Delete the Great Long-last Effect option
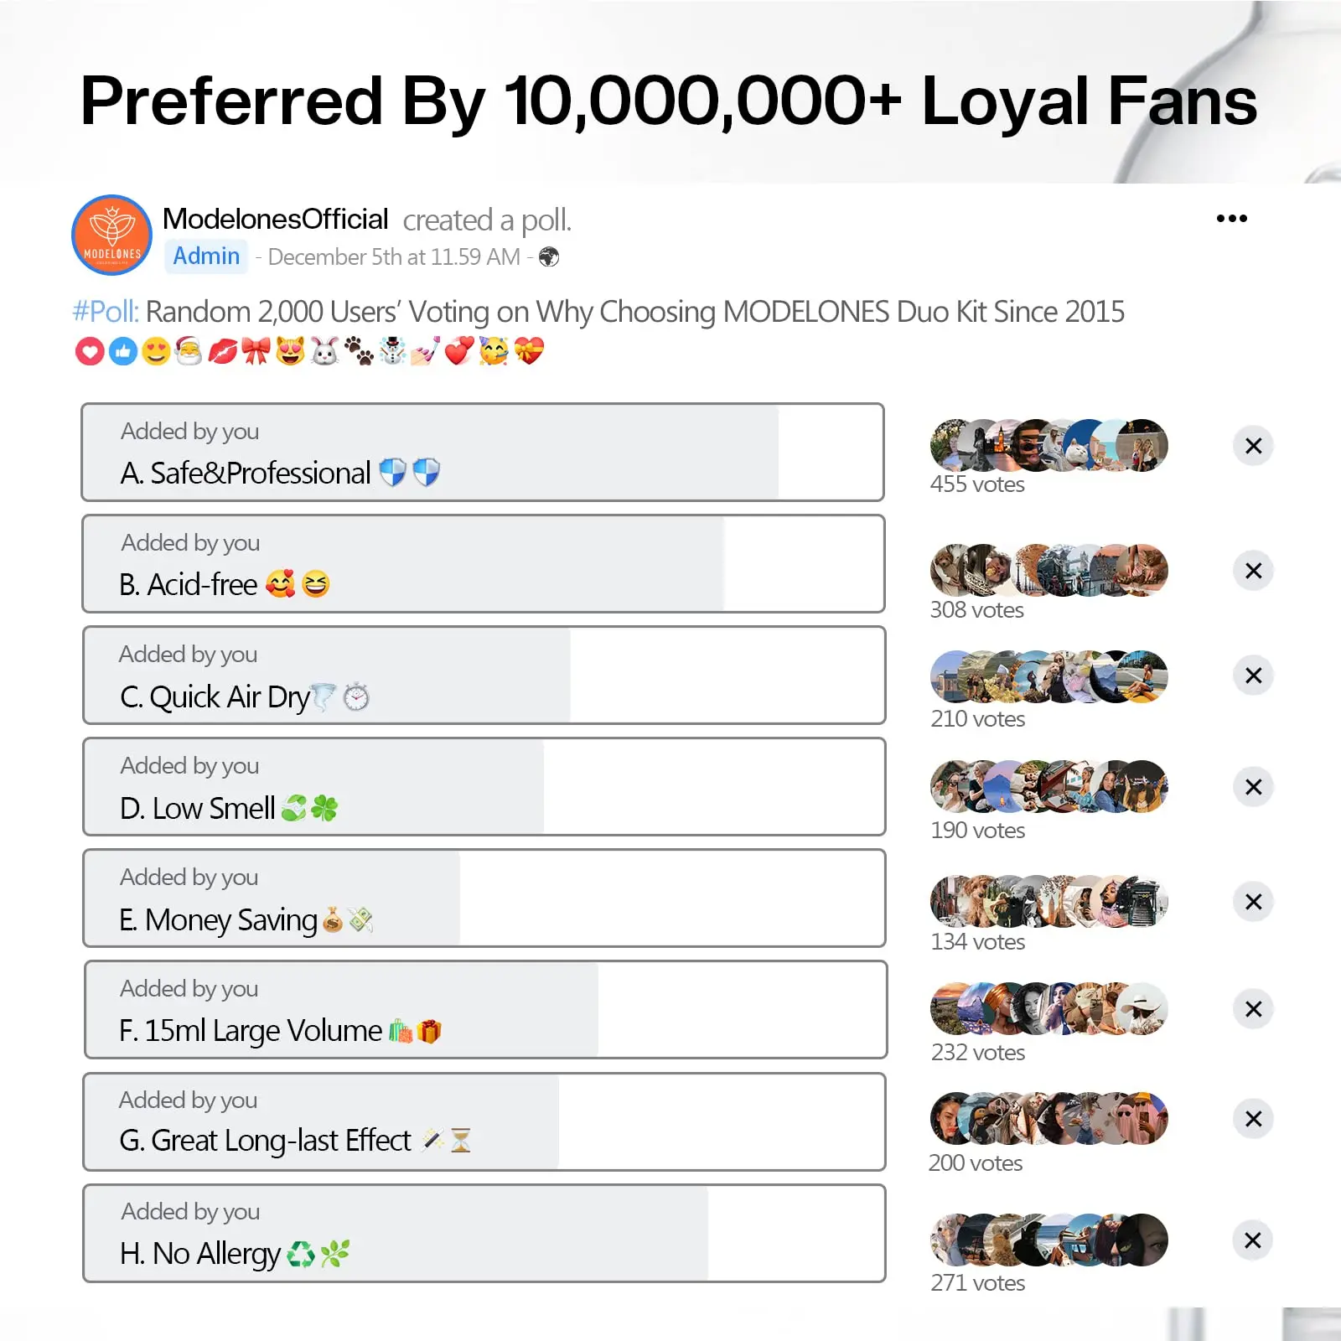This screenshot has height=1341, width=1341. pyautogui.click(x=1253, y=1119)
